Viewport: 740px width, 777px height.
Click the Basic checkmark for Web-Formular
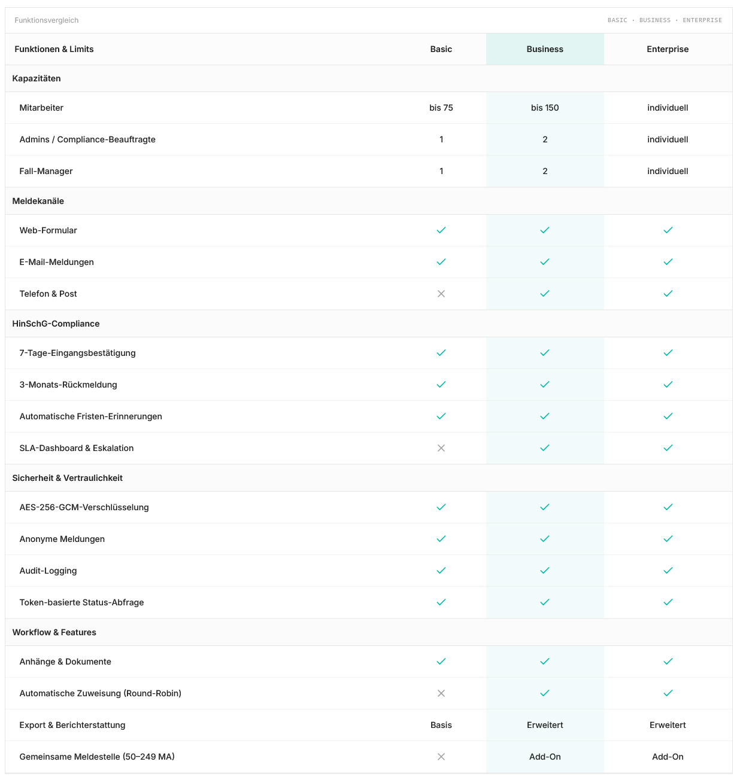pyautogui.click(x=441, y=230)
